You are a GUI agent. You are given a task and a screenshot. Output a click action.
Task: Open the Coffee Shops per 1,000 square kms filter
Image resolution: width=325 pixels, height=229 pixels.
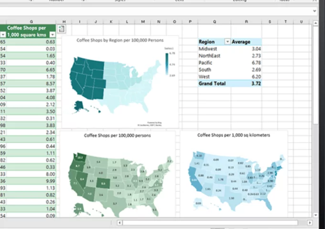point(53,35)
